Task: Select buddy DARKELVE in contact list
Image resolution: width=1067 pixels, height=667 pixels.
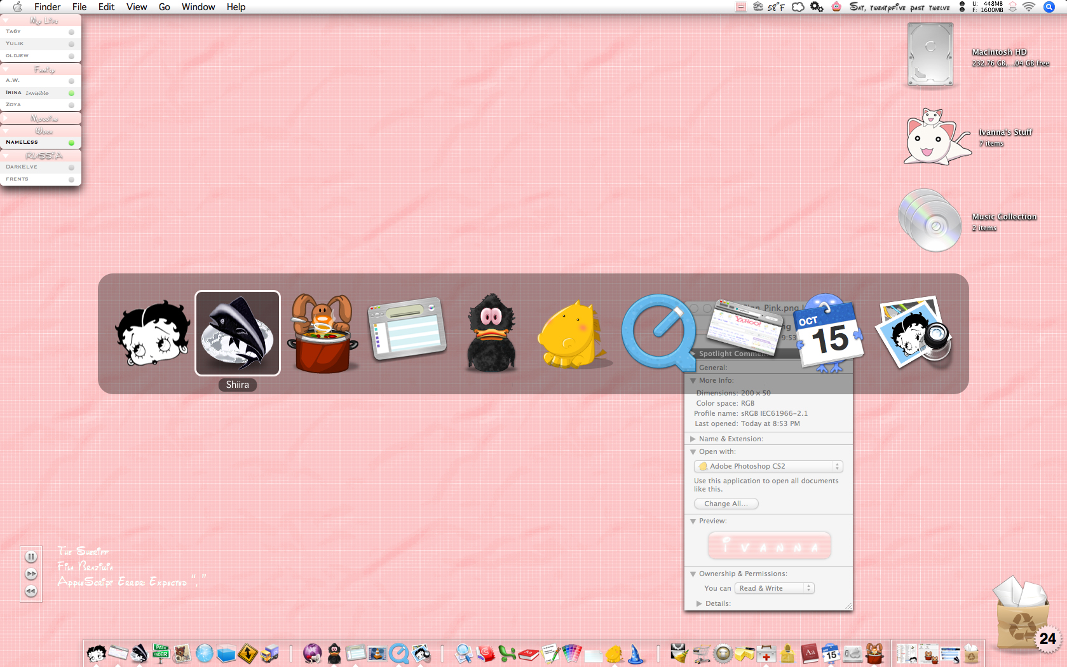Action: pyautogui.click(x=41, y=167)
